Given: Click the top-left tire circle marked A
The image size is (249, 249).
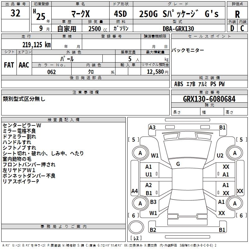Looking at the screenshot, I should click(x=140, y=153).
